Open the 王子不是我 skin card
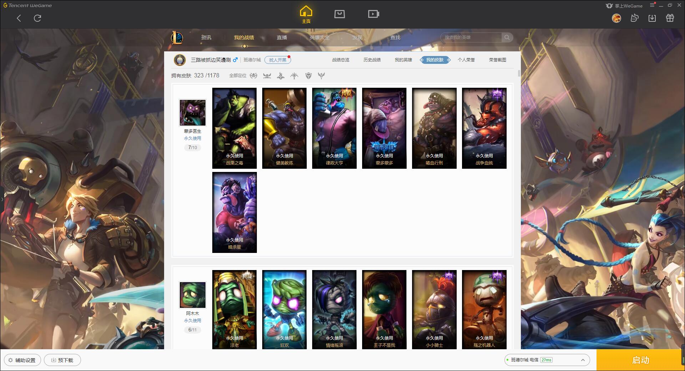685x371 pixels. coord(384,310)
